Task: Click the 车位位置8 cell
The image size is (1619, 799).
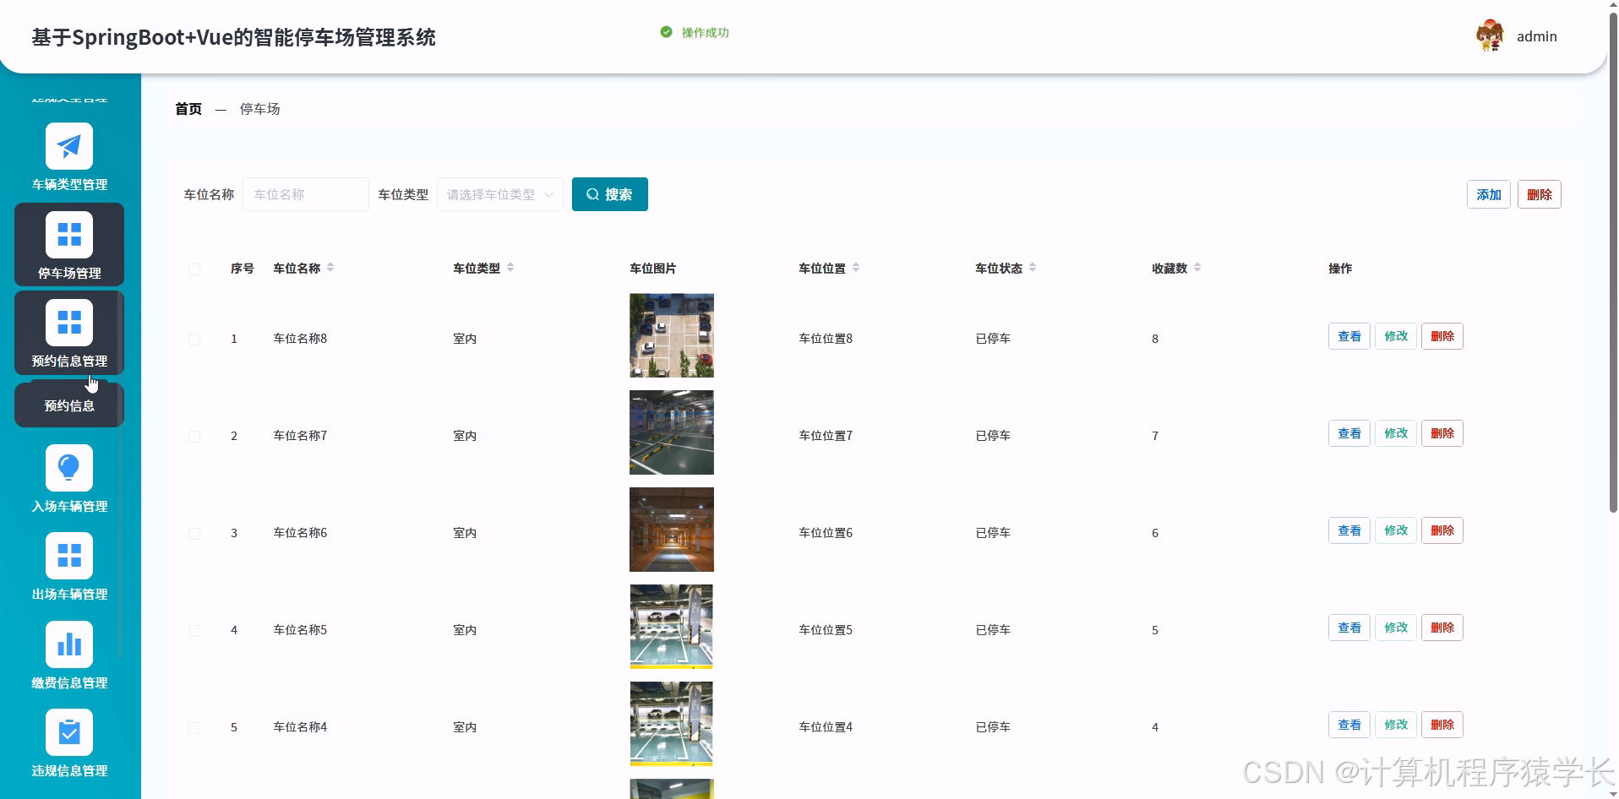Action: pyautogui.click(x=826, y=339)
